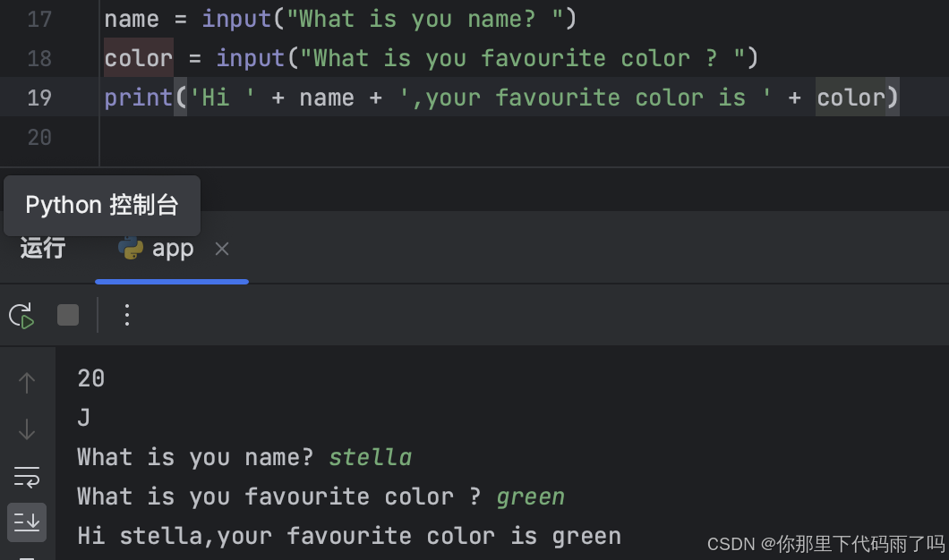Screen dimensions: 949x560
Task: Browse next command with the down arrow icon
Action: click(x=27, y=428)
